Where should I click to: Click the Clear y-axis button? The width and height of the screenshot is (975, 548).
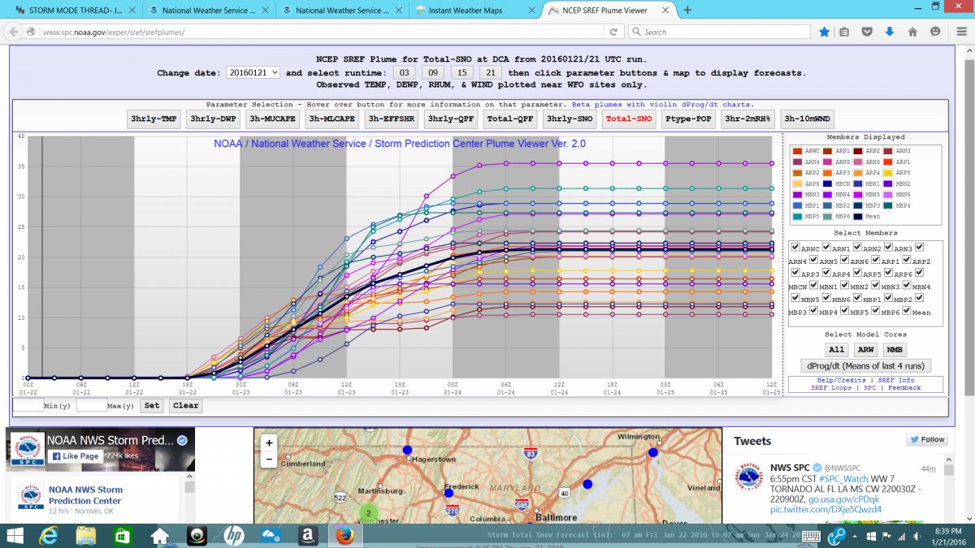click(x=185, y=405)
